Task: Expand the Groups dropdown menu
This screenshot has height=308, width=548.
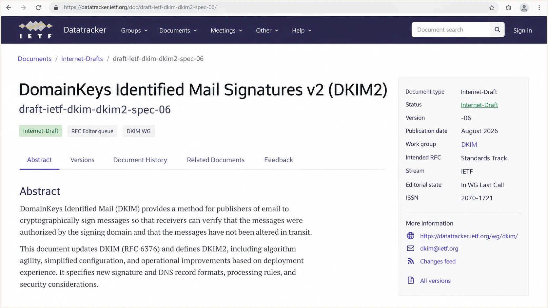Action: click(x=134, y=30)
